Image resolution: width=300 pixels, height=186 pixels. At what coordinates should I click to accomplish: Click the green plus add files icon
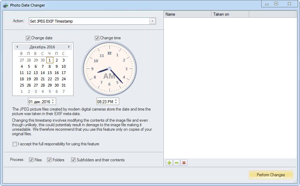click(x=169, y=163)
